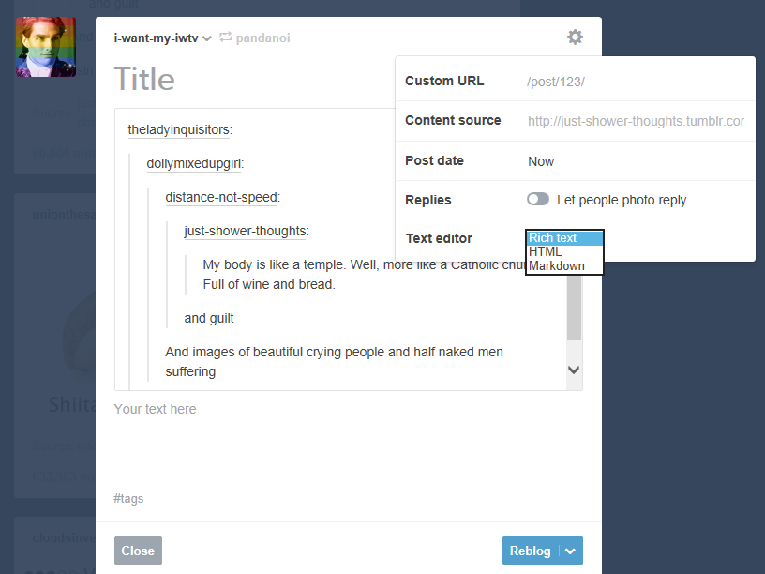The image size is (765, 574).
Task: Open dollymixedupgirl blog link
Action: point(194,163)
